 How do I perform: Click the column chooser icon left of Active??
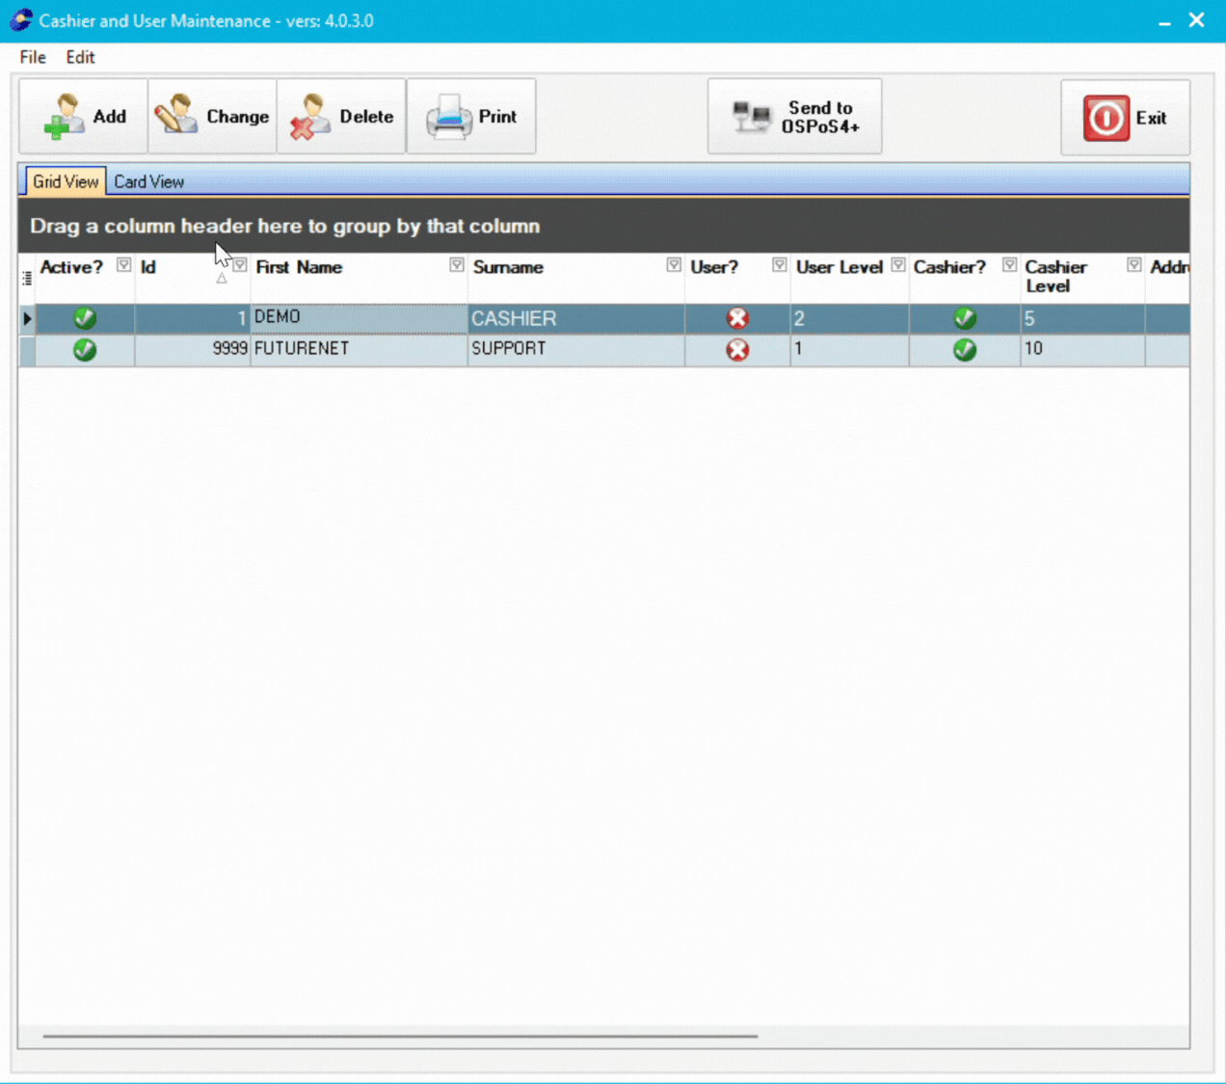coord(27,277)
